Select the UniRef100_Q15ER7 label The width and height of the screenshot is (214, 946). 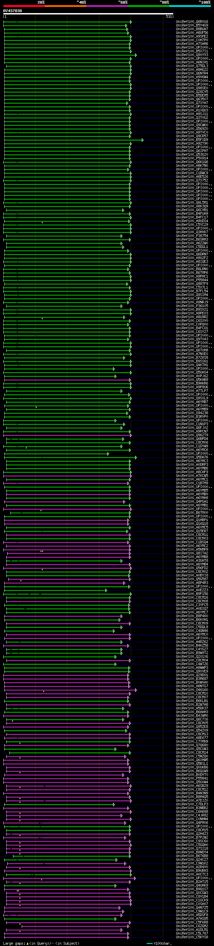(192, 531)
